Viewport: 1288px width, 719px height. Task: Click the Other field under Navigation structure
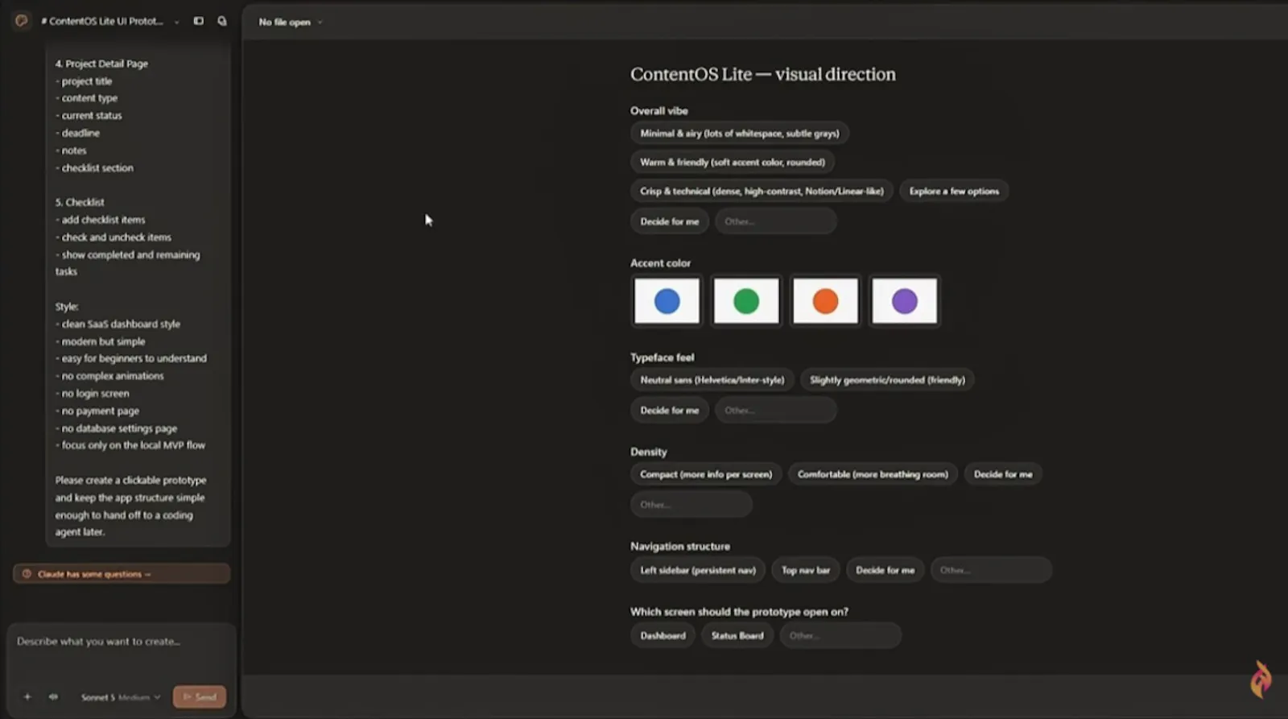pyautogui.click(x=991, y=570)
